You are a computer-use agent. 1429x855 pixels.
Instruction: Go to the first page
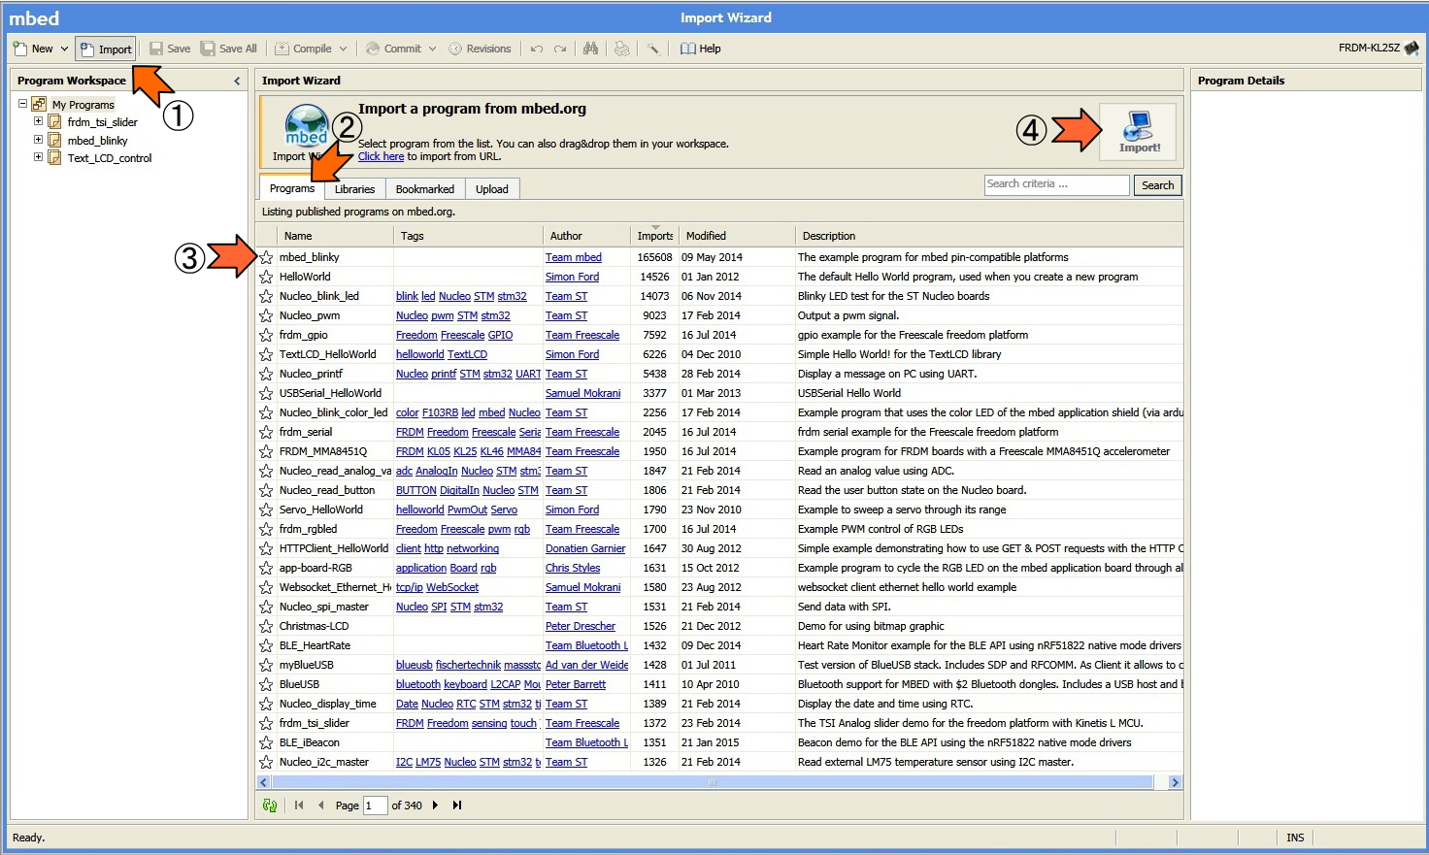pos(299,806)
